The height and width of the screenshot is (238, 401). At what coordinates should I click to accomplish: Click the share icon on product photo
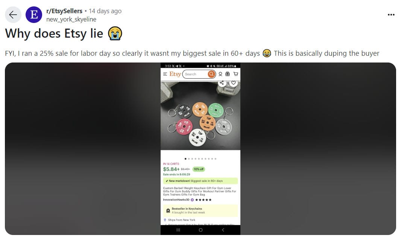[x=222, y=83]
